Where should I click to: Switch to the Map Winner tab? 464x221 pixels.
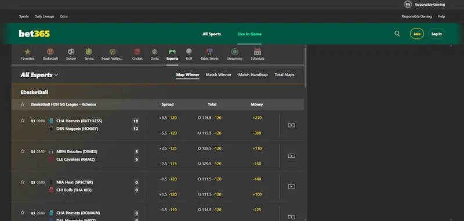[187, 75]
